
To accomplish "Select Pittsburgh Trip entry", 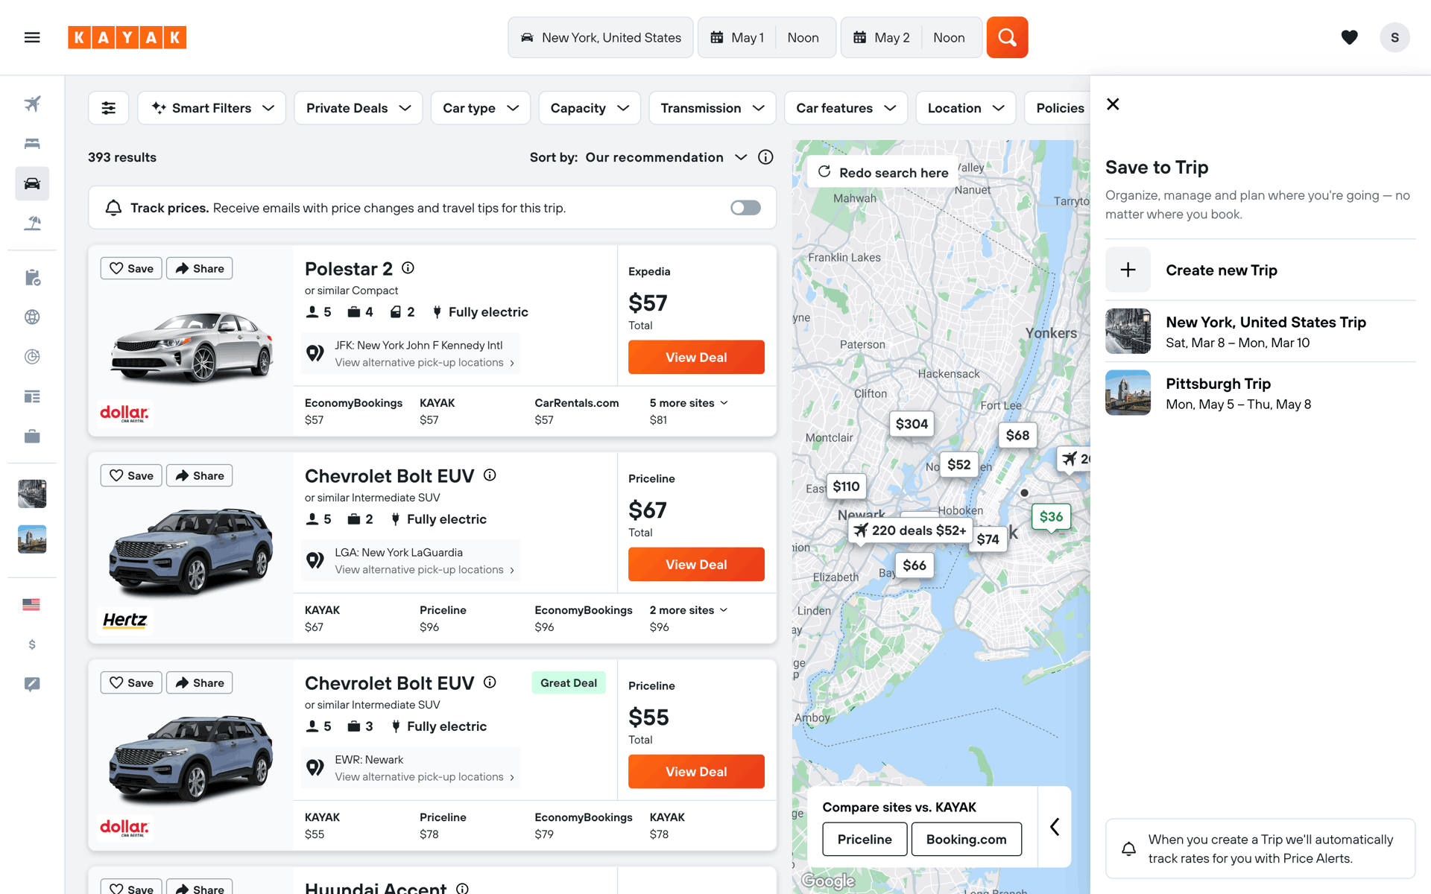I will pyautogui.click(x=1260, y=393).
